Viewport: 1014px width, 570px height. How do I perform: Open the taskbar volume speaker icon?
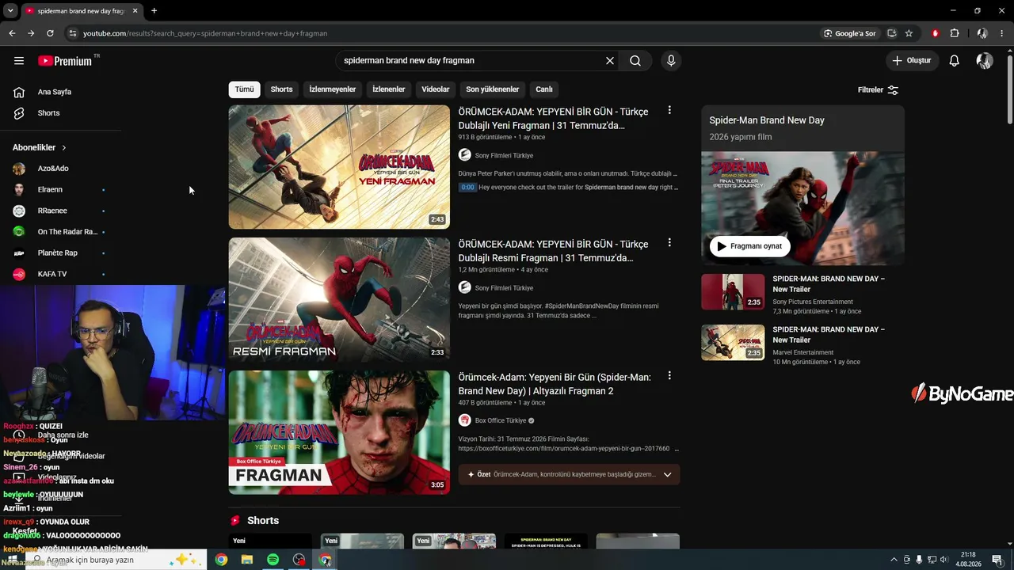[x=944, y=560]
